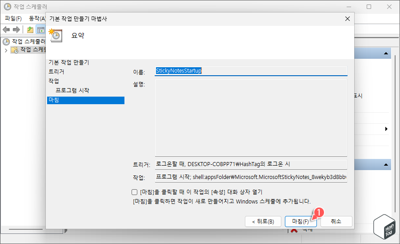Maximize the 작업 스케줄러 window
400x244 pixels.
(369, 7)
